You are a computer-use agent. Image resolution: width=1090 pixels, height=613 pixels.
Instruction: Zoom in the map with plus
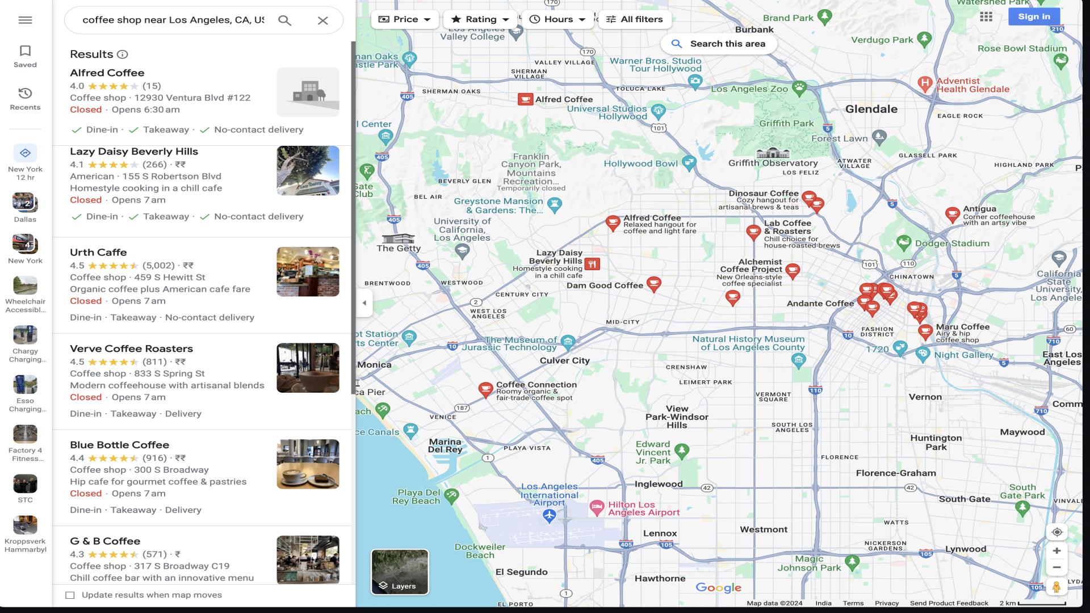(1057, 551)
